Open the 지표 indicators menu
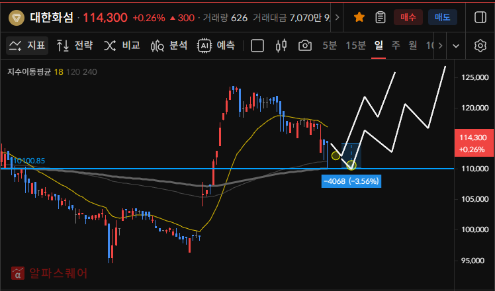The image size is (495, 291). (28, 46)
